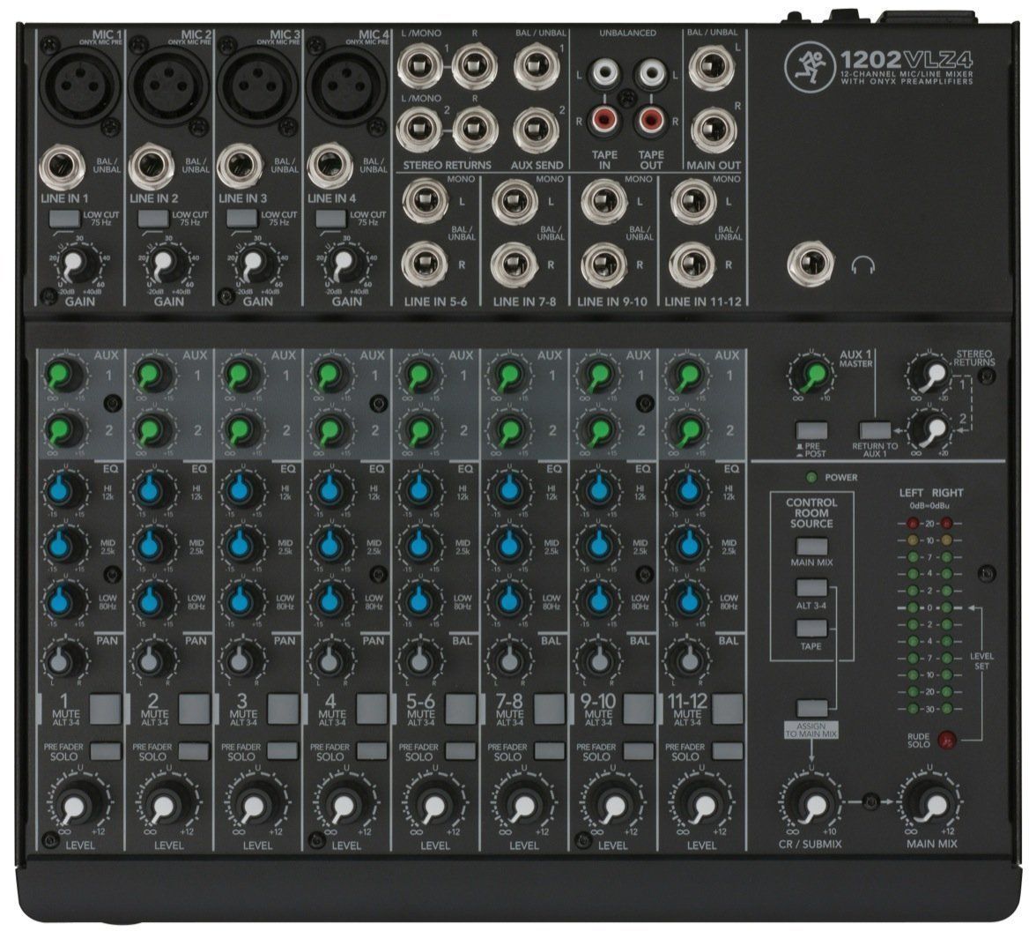Toggle Pre Fader Solo on channel 3
The width and height of the screenshot is (1029, 931).
pos(283,750)
